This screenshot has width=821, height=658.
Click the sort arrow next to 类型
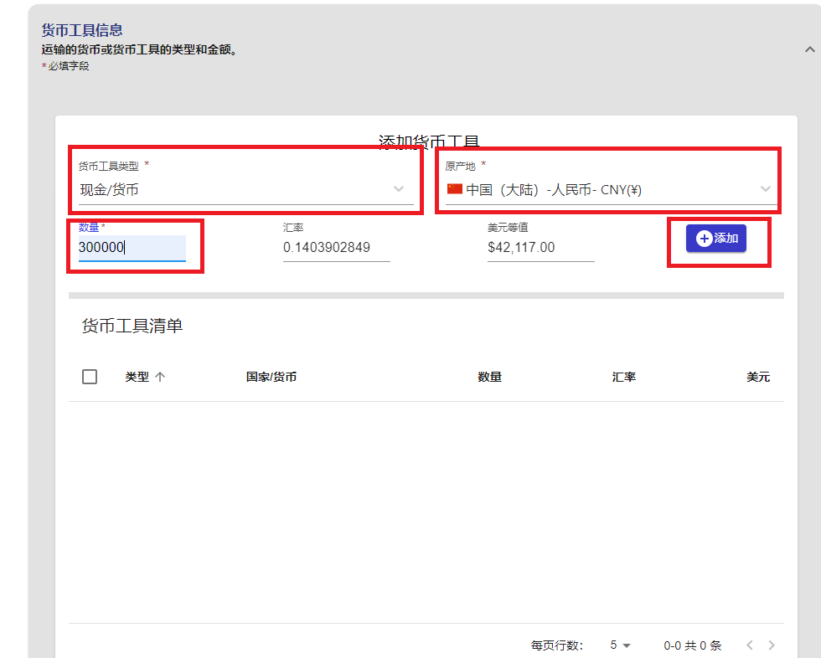click(160, 377)
